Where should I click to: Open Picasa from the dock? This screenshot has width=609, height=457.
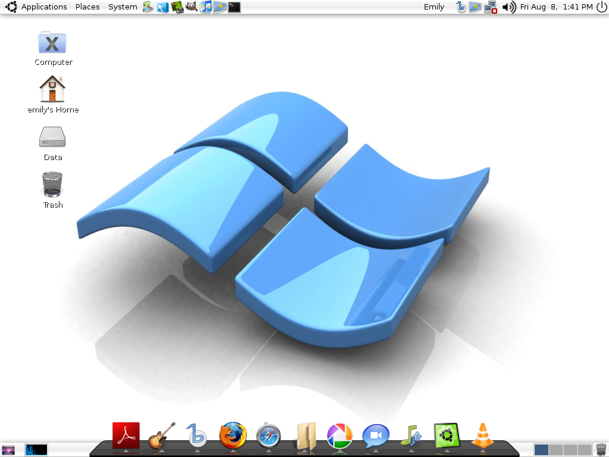click(x=340, y=436)
